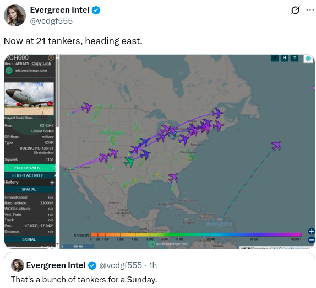Image resolution: width=316 pixels, height=288 pixels.
Task: Toggle the T map filter button
Action: 295,58
